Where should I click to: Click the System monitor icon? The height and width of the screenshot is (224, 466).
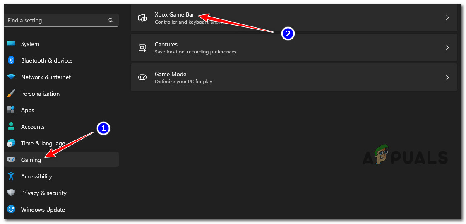[11, 44]
